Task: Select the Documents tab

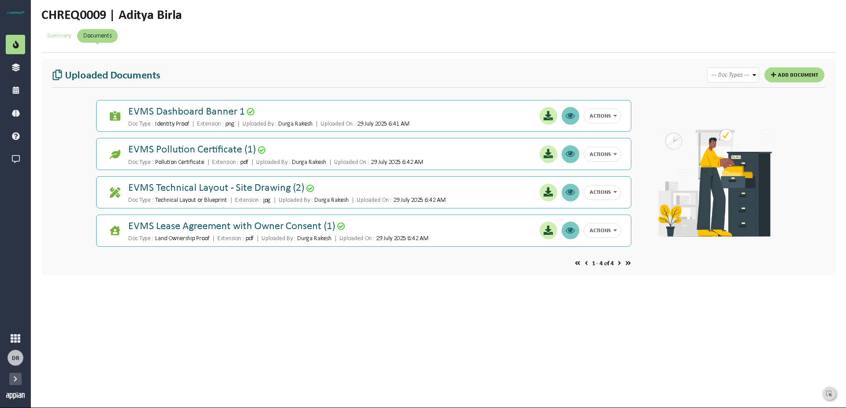Action: coord(97,36)
